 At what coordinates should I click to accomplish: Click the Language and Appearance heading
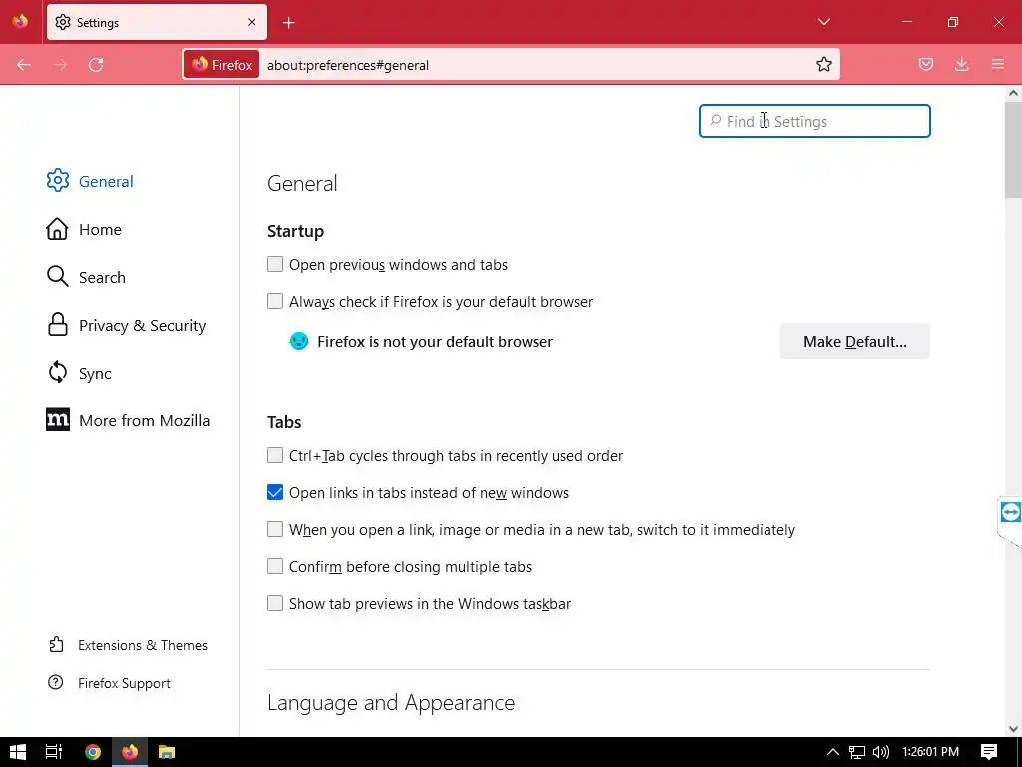pos(391,702)
